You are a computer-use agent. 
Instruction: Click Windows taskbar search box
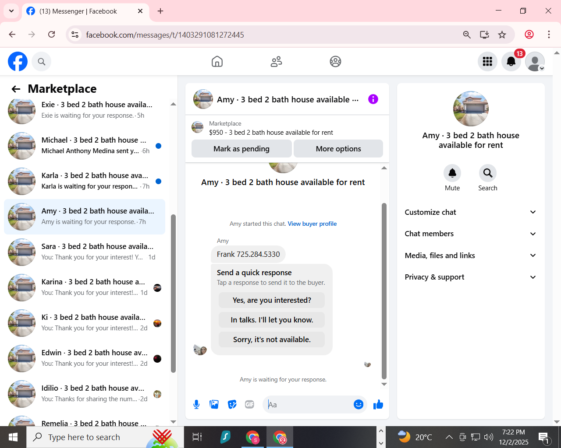[x=105, y=437]
